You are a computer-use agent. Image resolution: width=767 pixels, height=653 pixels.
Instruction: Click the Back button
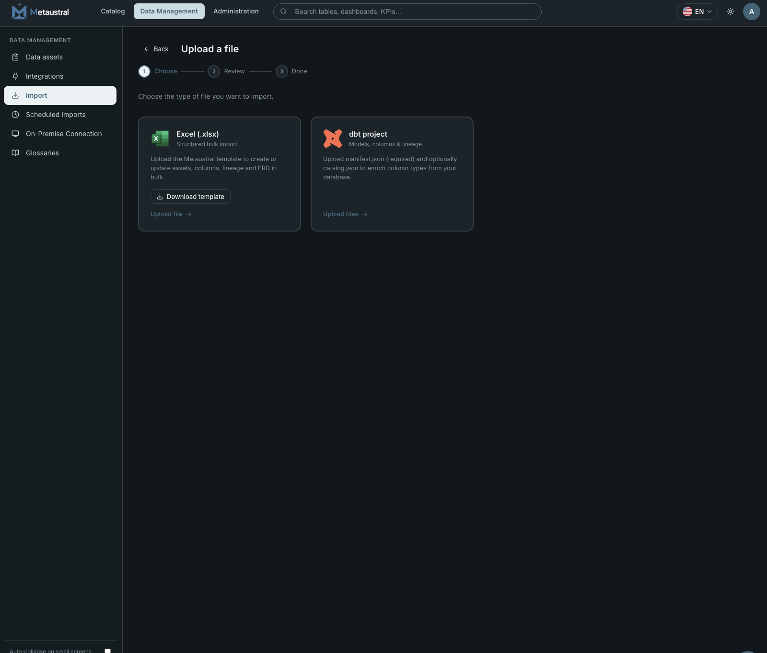click(x=156, y=49)
